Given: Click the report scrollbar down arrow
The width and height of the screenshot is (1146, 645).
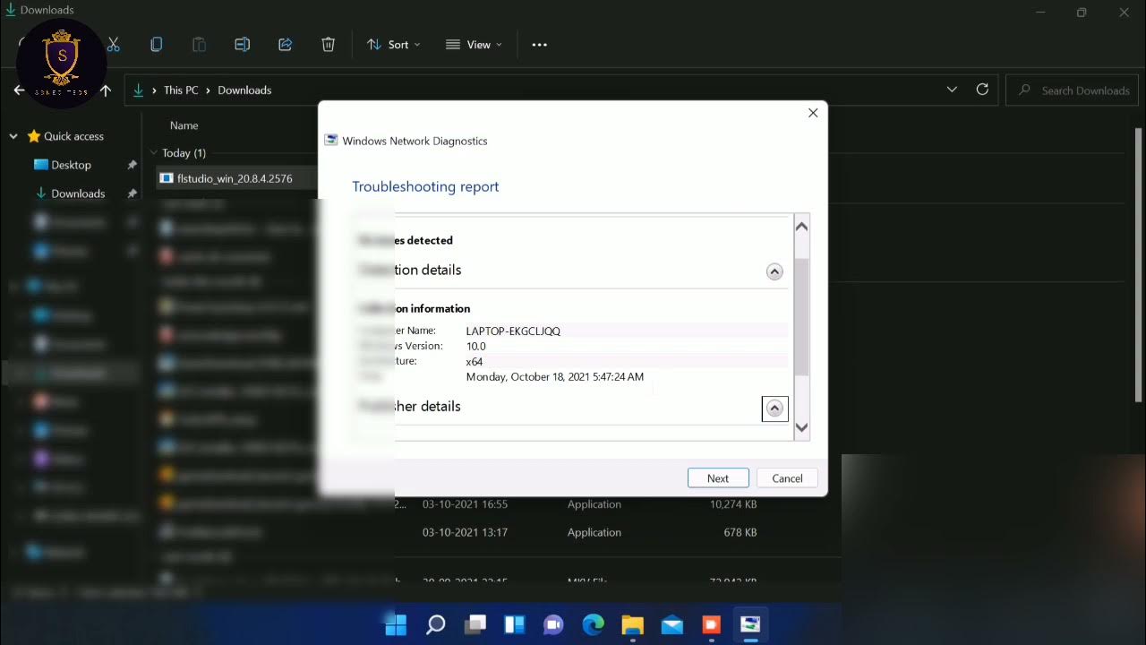Looking at the screenshot, I should pyautogui.click(x=802, y=427).
